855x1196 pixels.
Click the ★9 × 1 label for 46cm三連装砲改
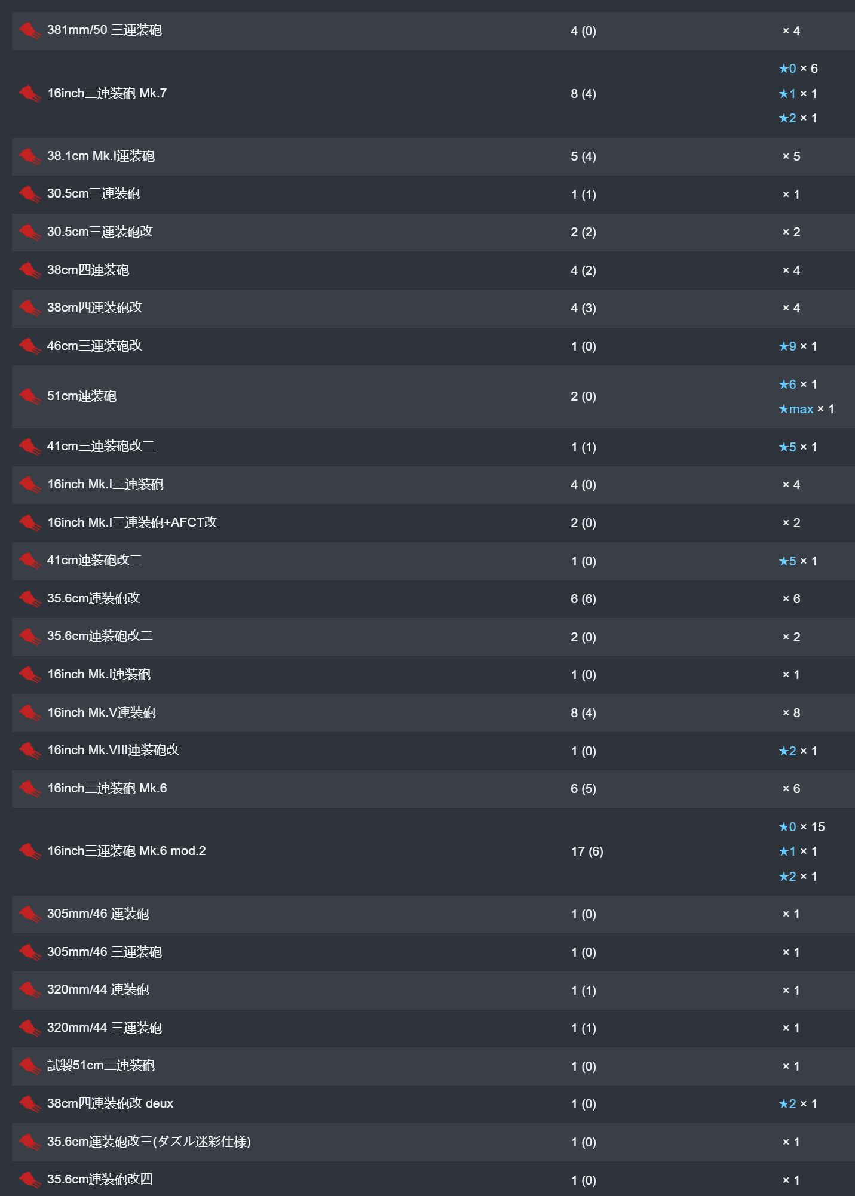point(798,346)
